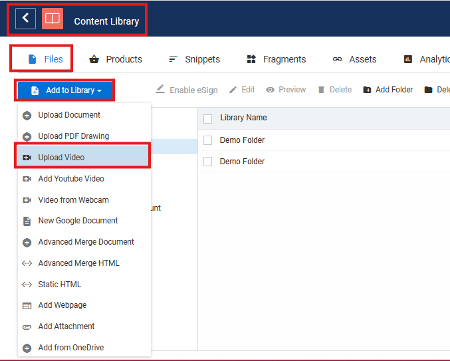Click the Content Library book icon
This screenshot has width=450, height=361.
(x=53, y=19)
